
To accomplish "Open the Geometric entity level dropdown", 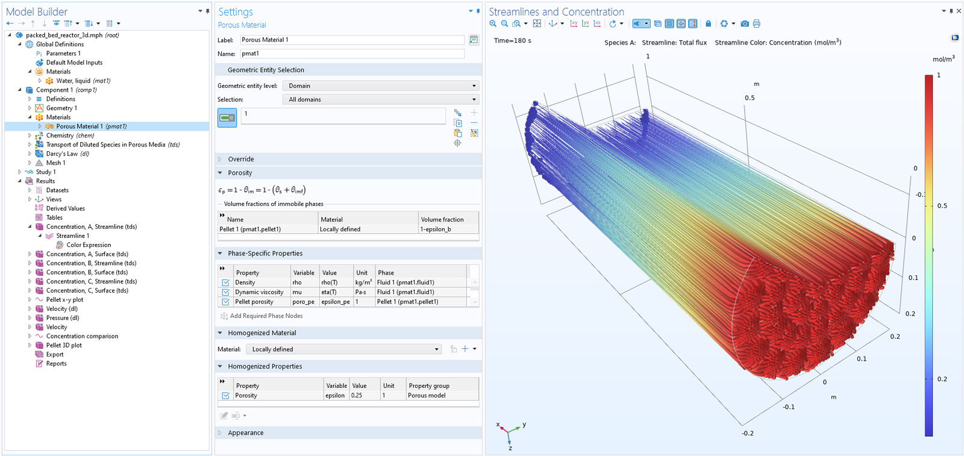I will pos(381,86).
